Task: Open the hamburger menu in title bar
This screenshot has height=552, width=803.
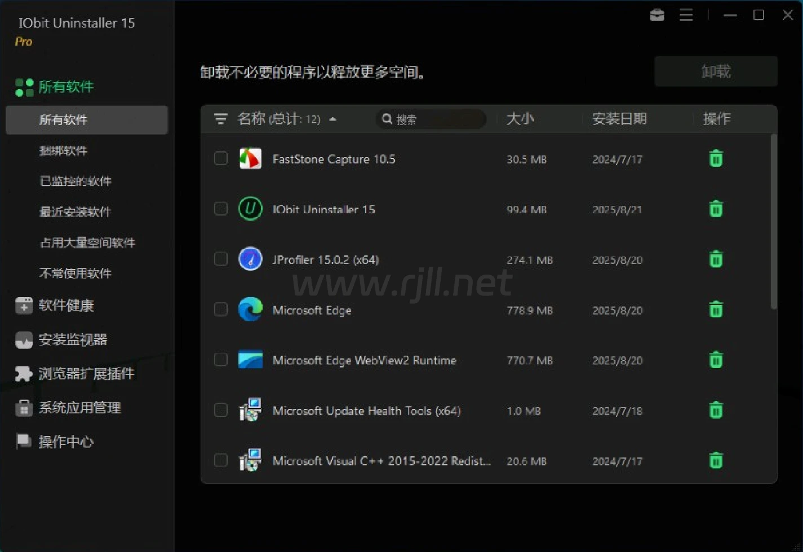Action: click(x=686, y=15)
